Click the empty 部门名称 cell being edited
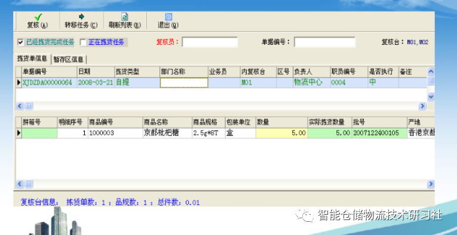 point(184,83)
